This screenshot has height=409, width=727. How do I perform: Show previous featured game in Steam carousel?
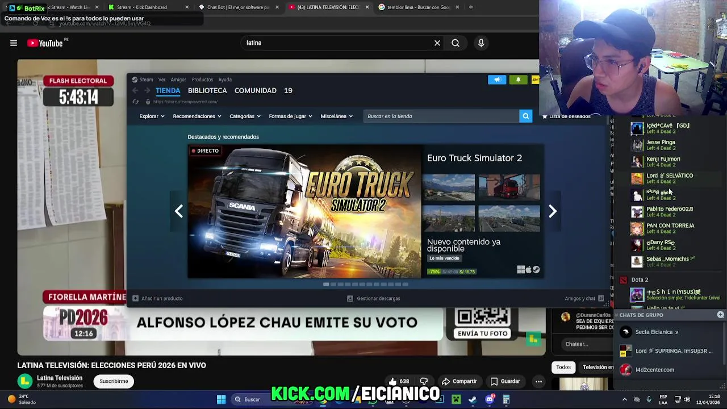coord(179,211)
